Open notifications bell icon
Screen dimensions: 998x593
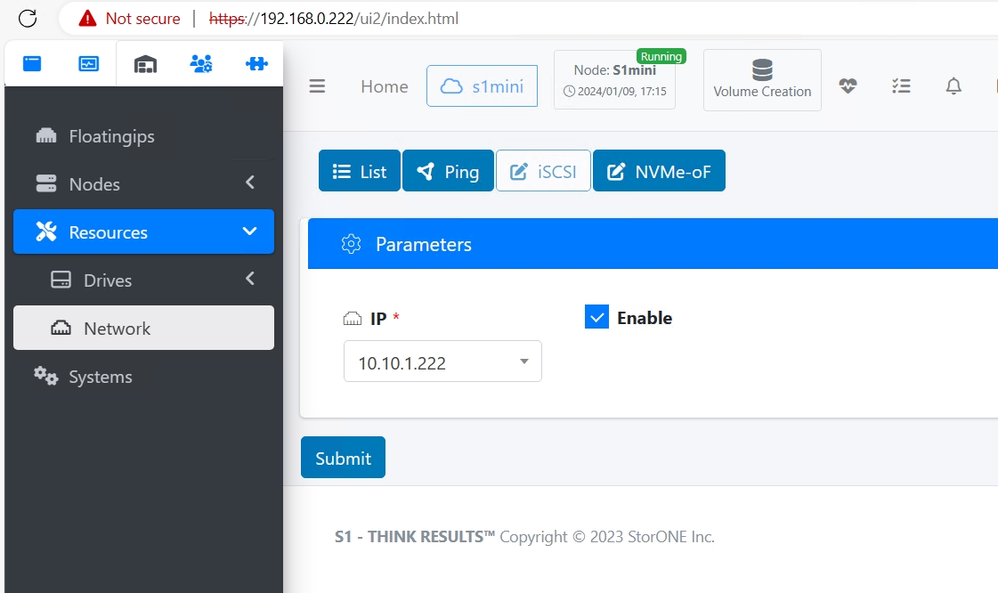(x=953, y=85)
